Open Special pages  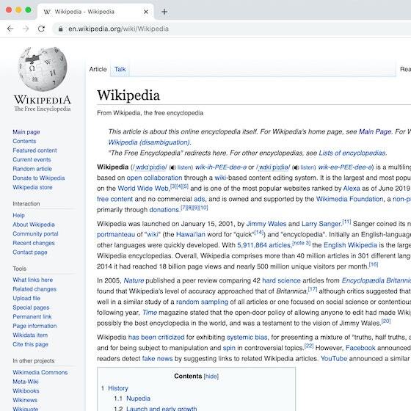[x=31, y=308]
